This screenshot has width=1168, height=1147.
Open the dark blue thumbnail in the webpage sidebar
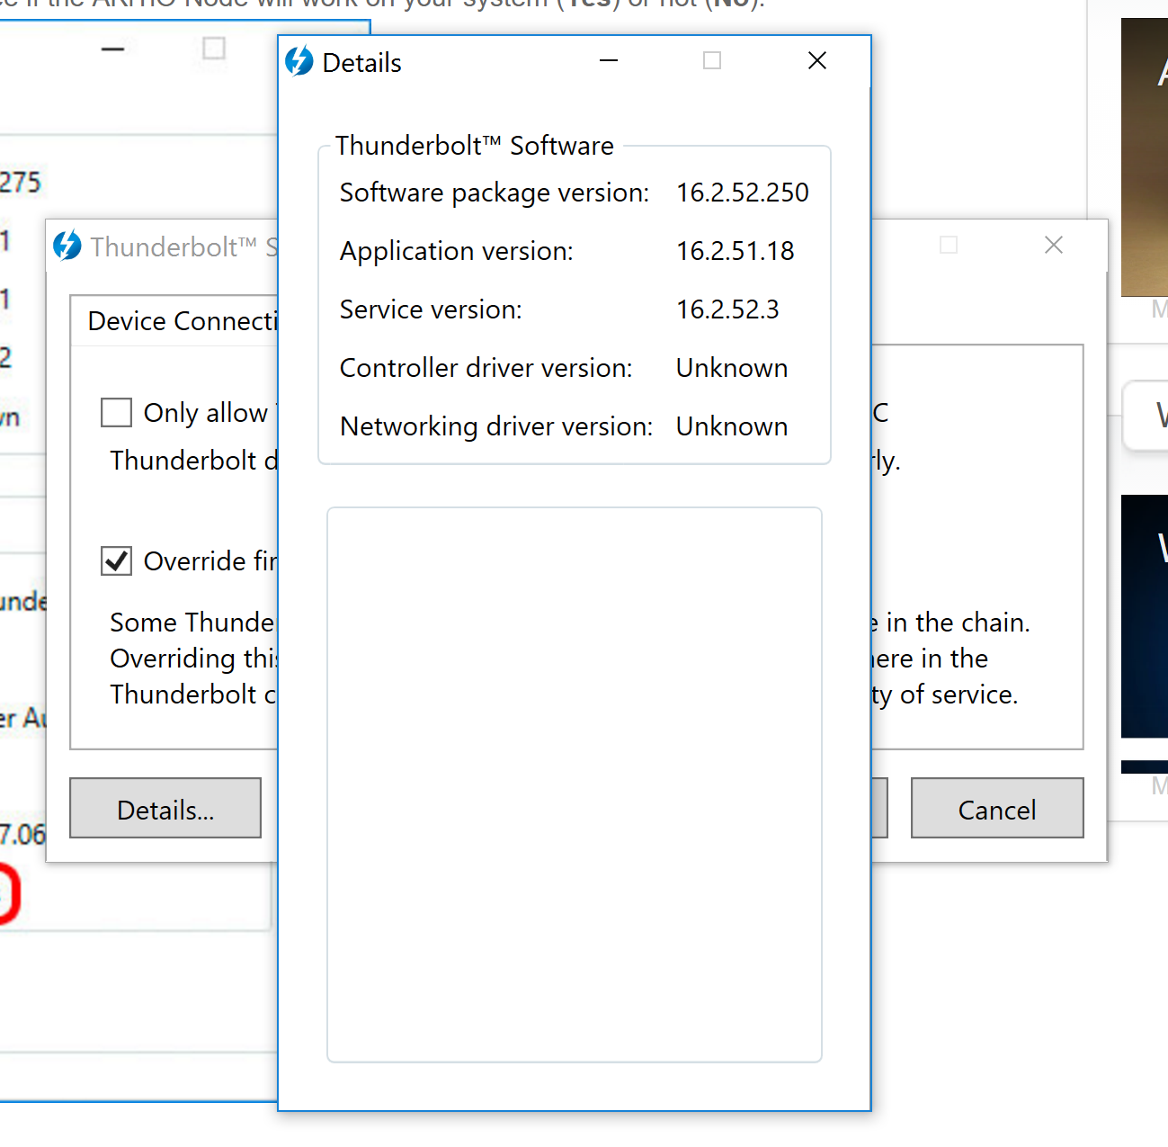[x=1145, y=616]
